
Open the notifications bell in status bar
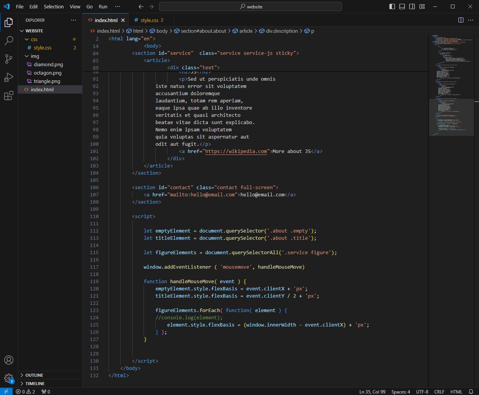pos(471,392)
